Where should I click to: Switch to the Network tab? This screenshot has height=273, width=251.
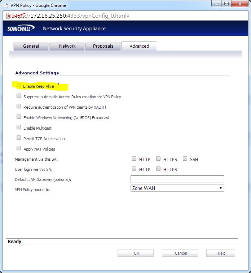67,46
